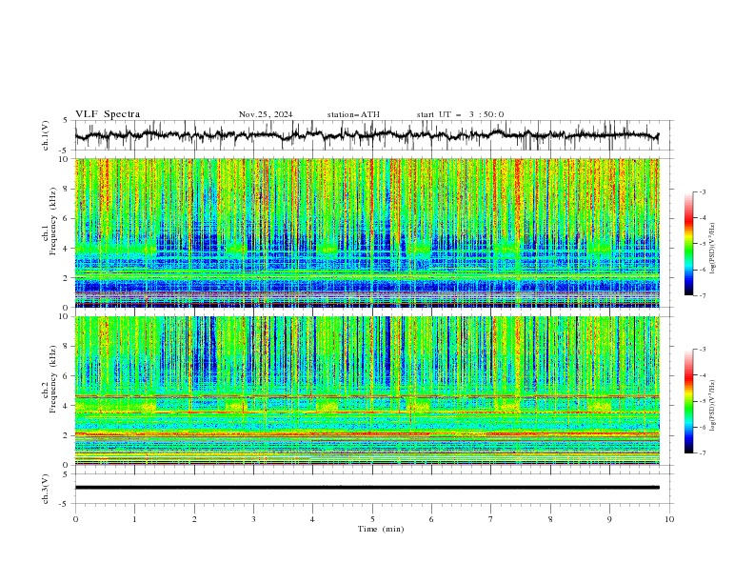
Task: Select the ch.2 colorbar "log(PSD)(V²/Hz)" label
Action: click(x=713, y=406)
